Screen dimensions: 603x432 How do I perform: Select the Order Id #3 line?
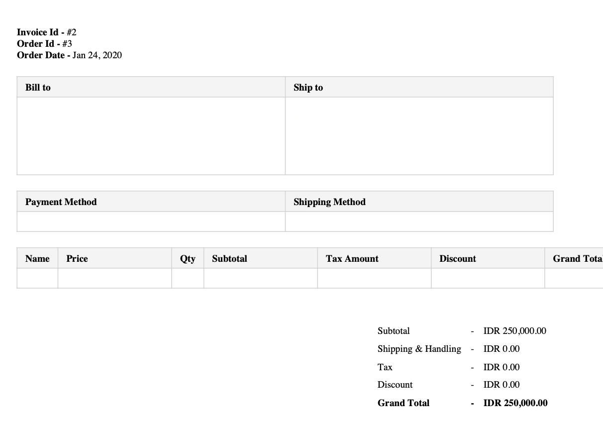(44, 44)
